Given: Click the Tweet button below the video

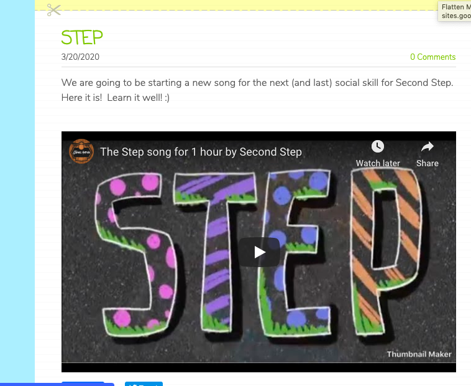Looking at the screenshot, I should (144, 384).
